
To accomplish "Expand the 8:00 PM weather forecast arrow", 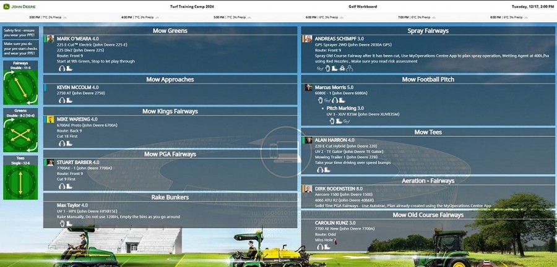I will (525, 17).
